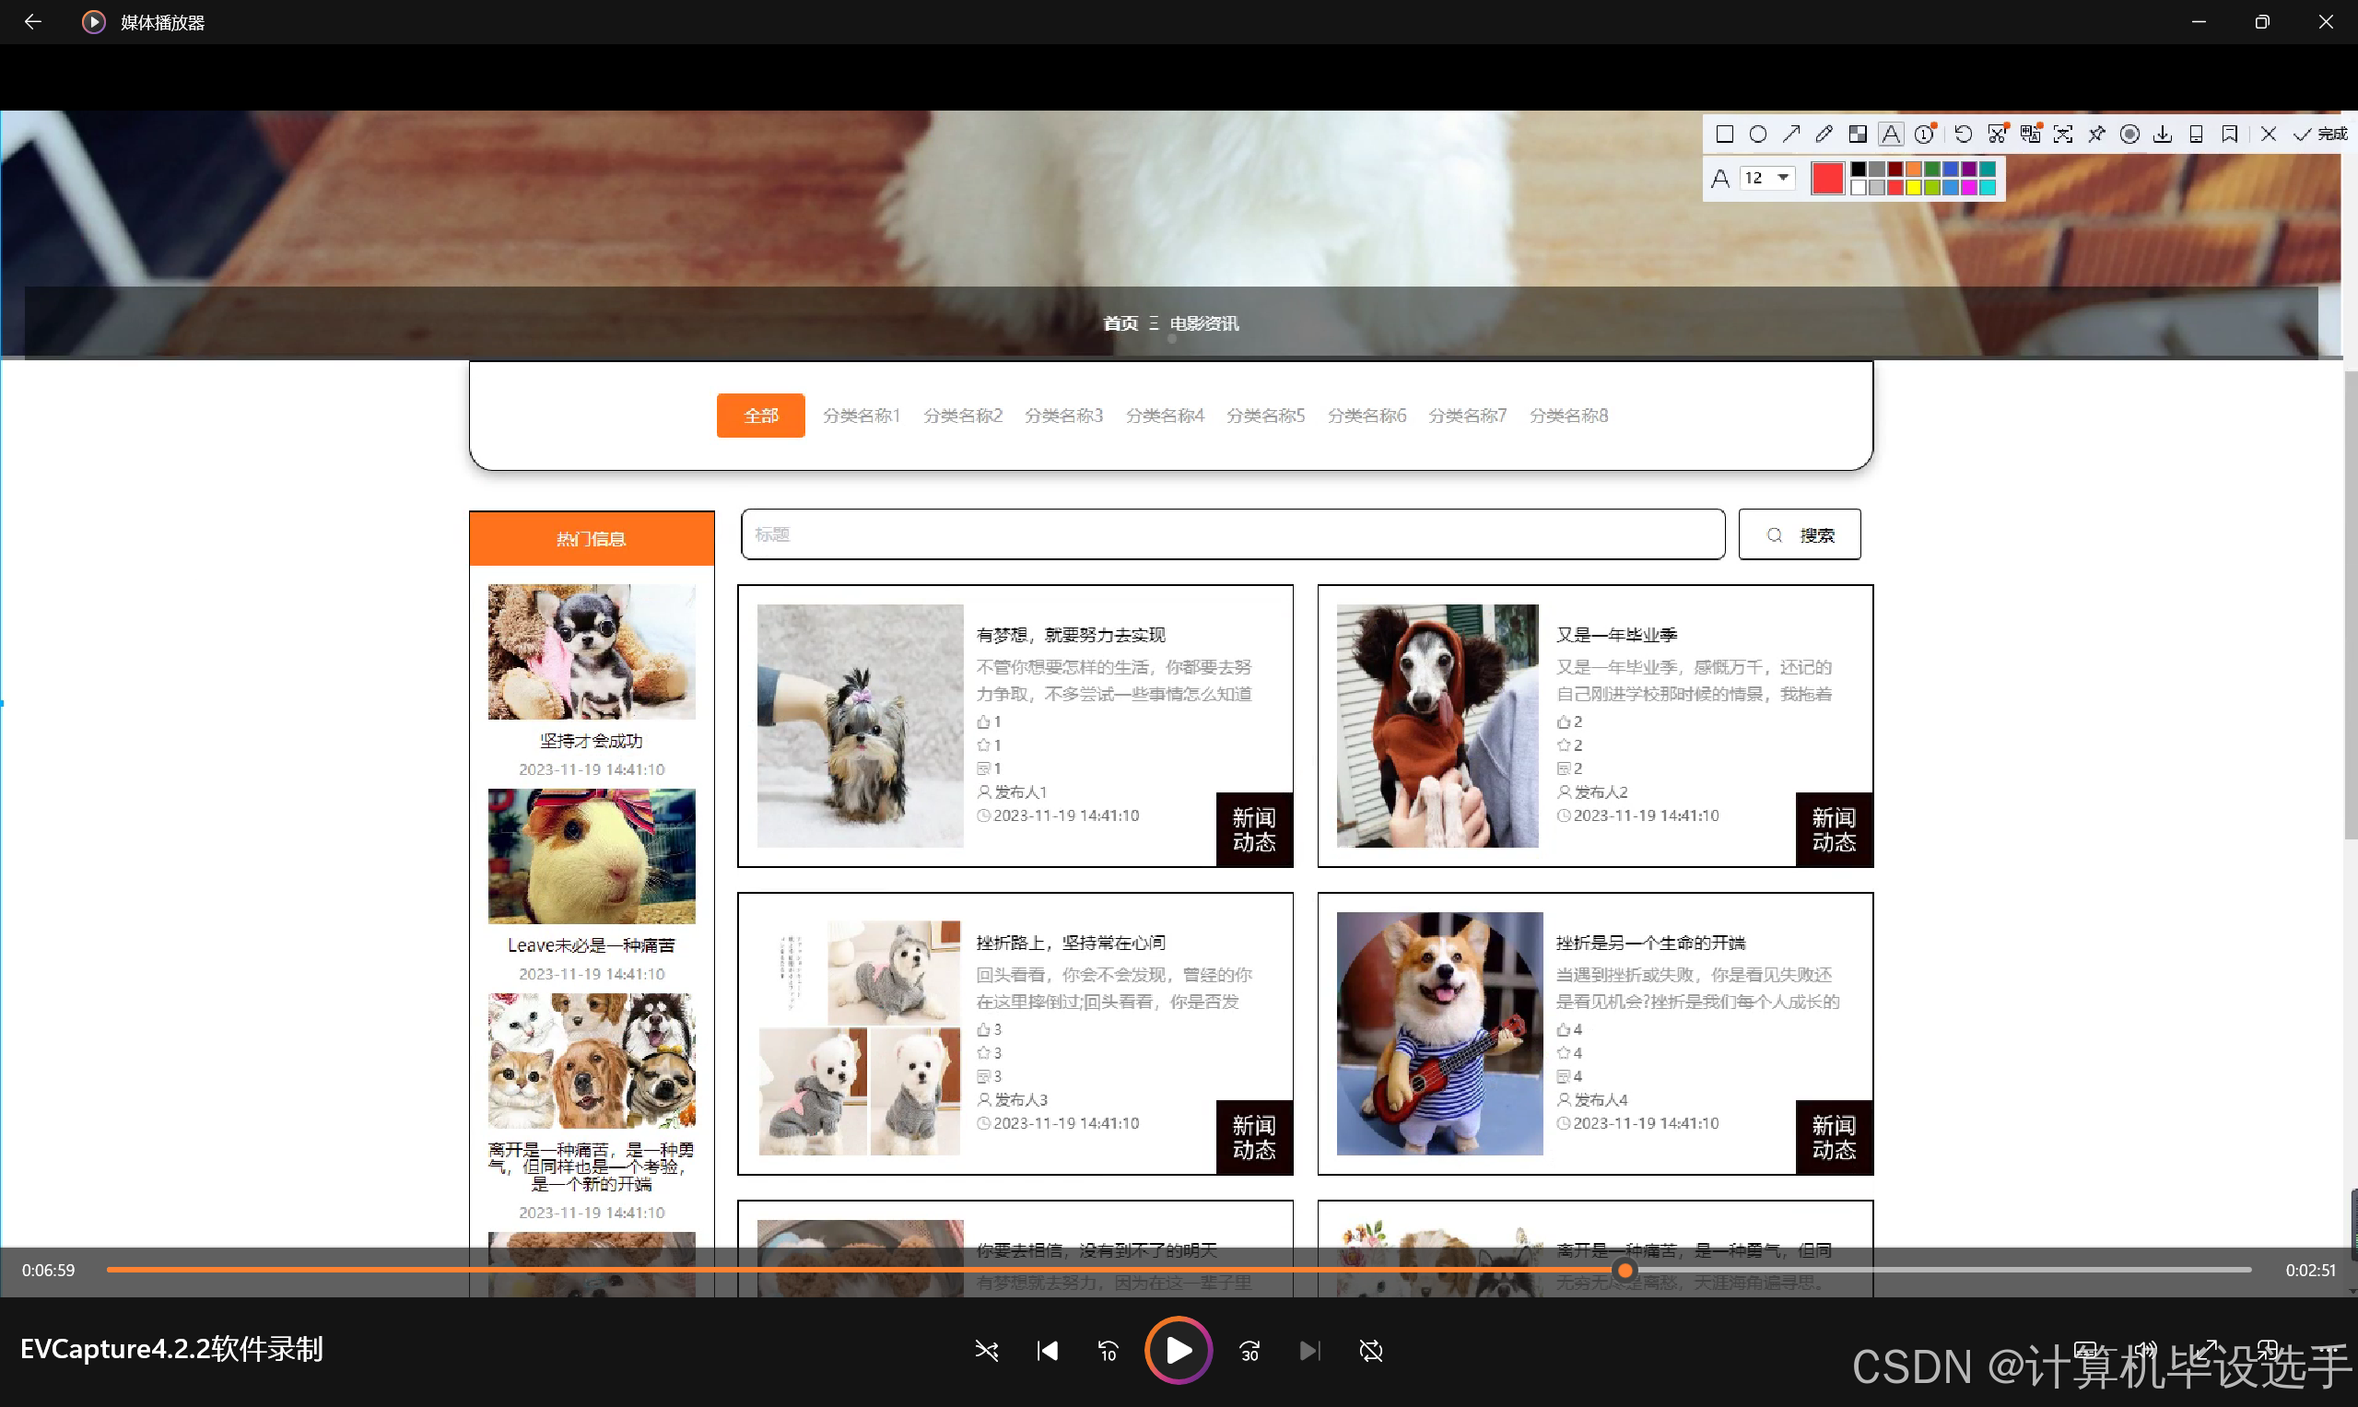Viewport: 2358px width, 1407px height.
Task: Click the 搜索 search button
Action: 1800,534
